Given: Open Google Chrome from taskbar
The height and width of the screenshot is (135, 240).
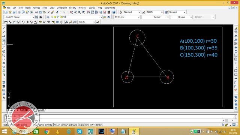Looking at the screenshot, I should [x=47, y=132].
